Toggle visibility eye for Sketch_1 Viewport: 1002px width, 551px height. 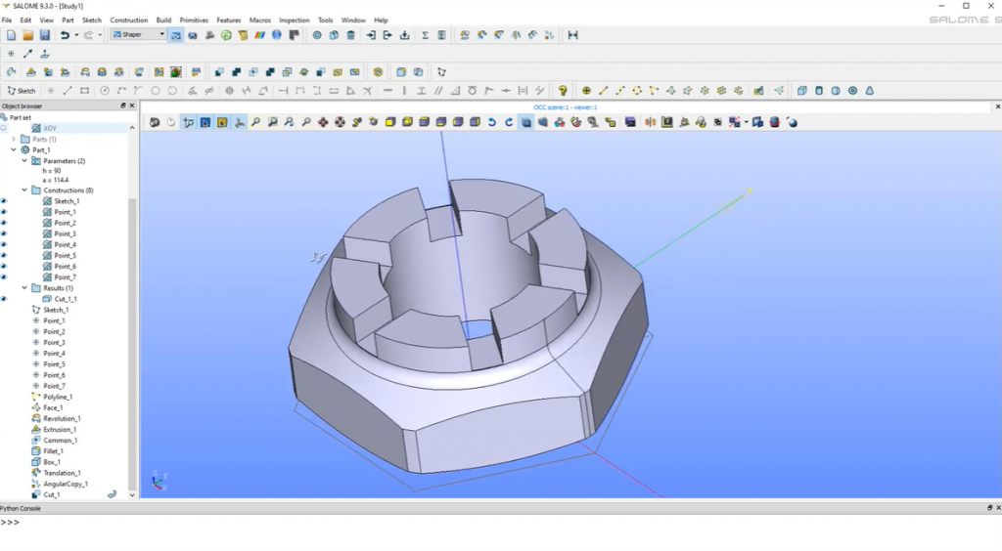4,201
